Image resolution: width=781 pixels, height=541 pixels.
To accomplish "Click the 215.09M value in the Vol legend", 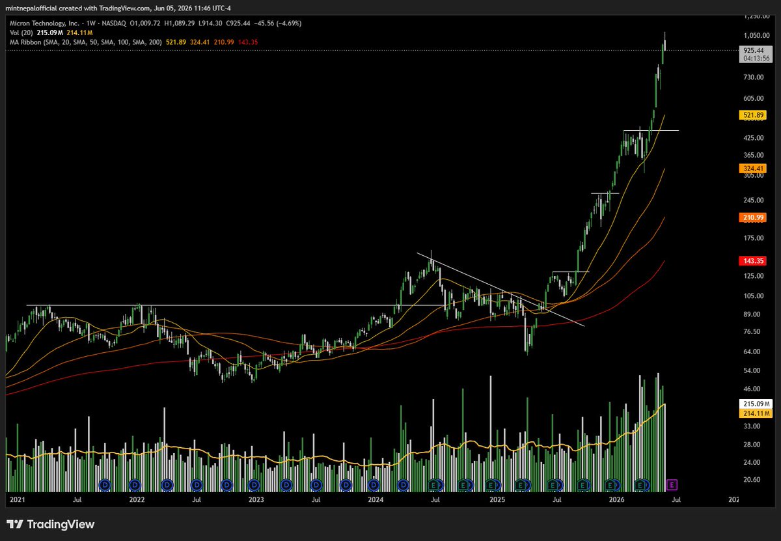I will (50, 33).
